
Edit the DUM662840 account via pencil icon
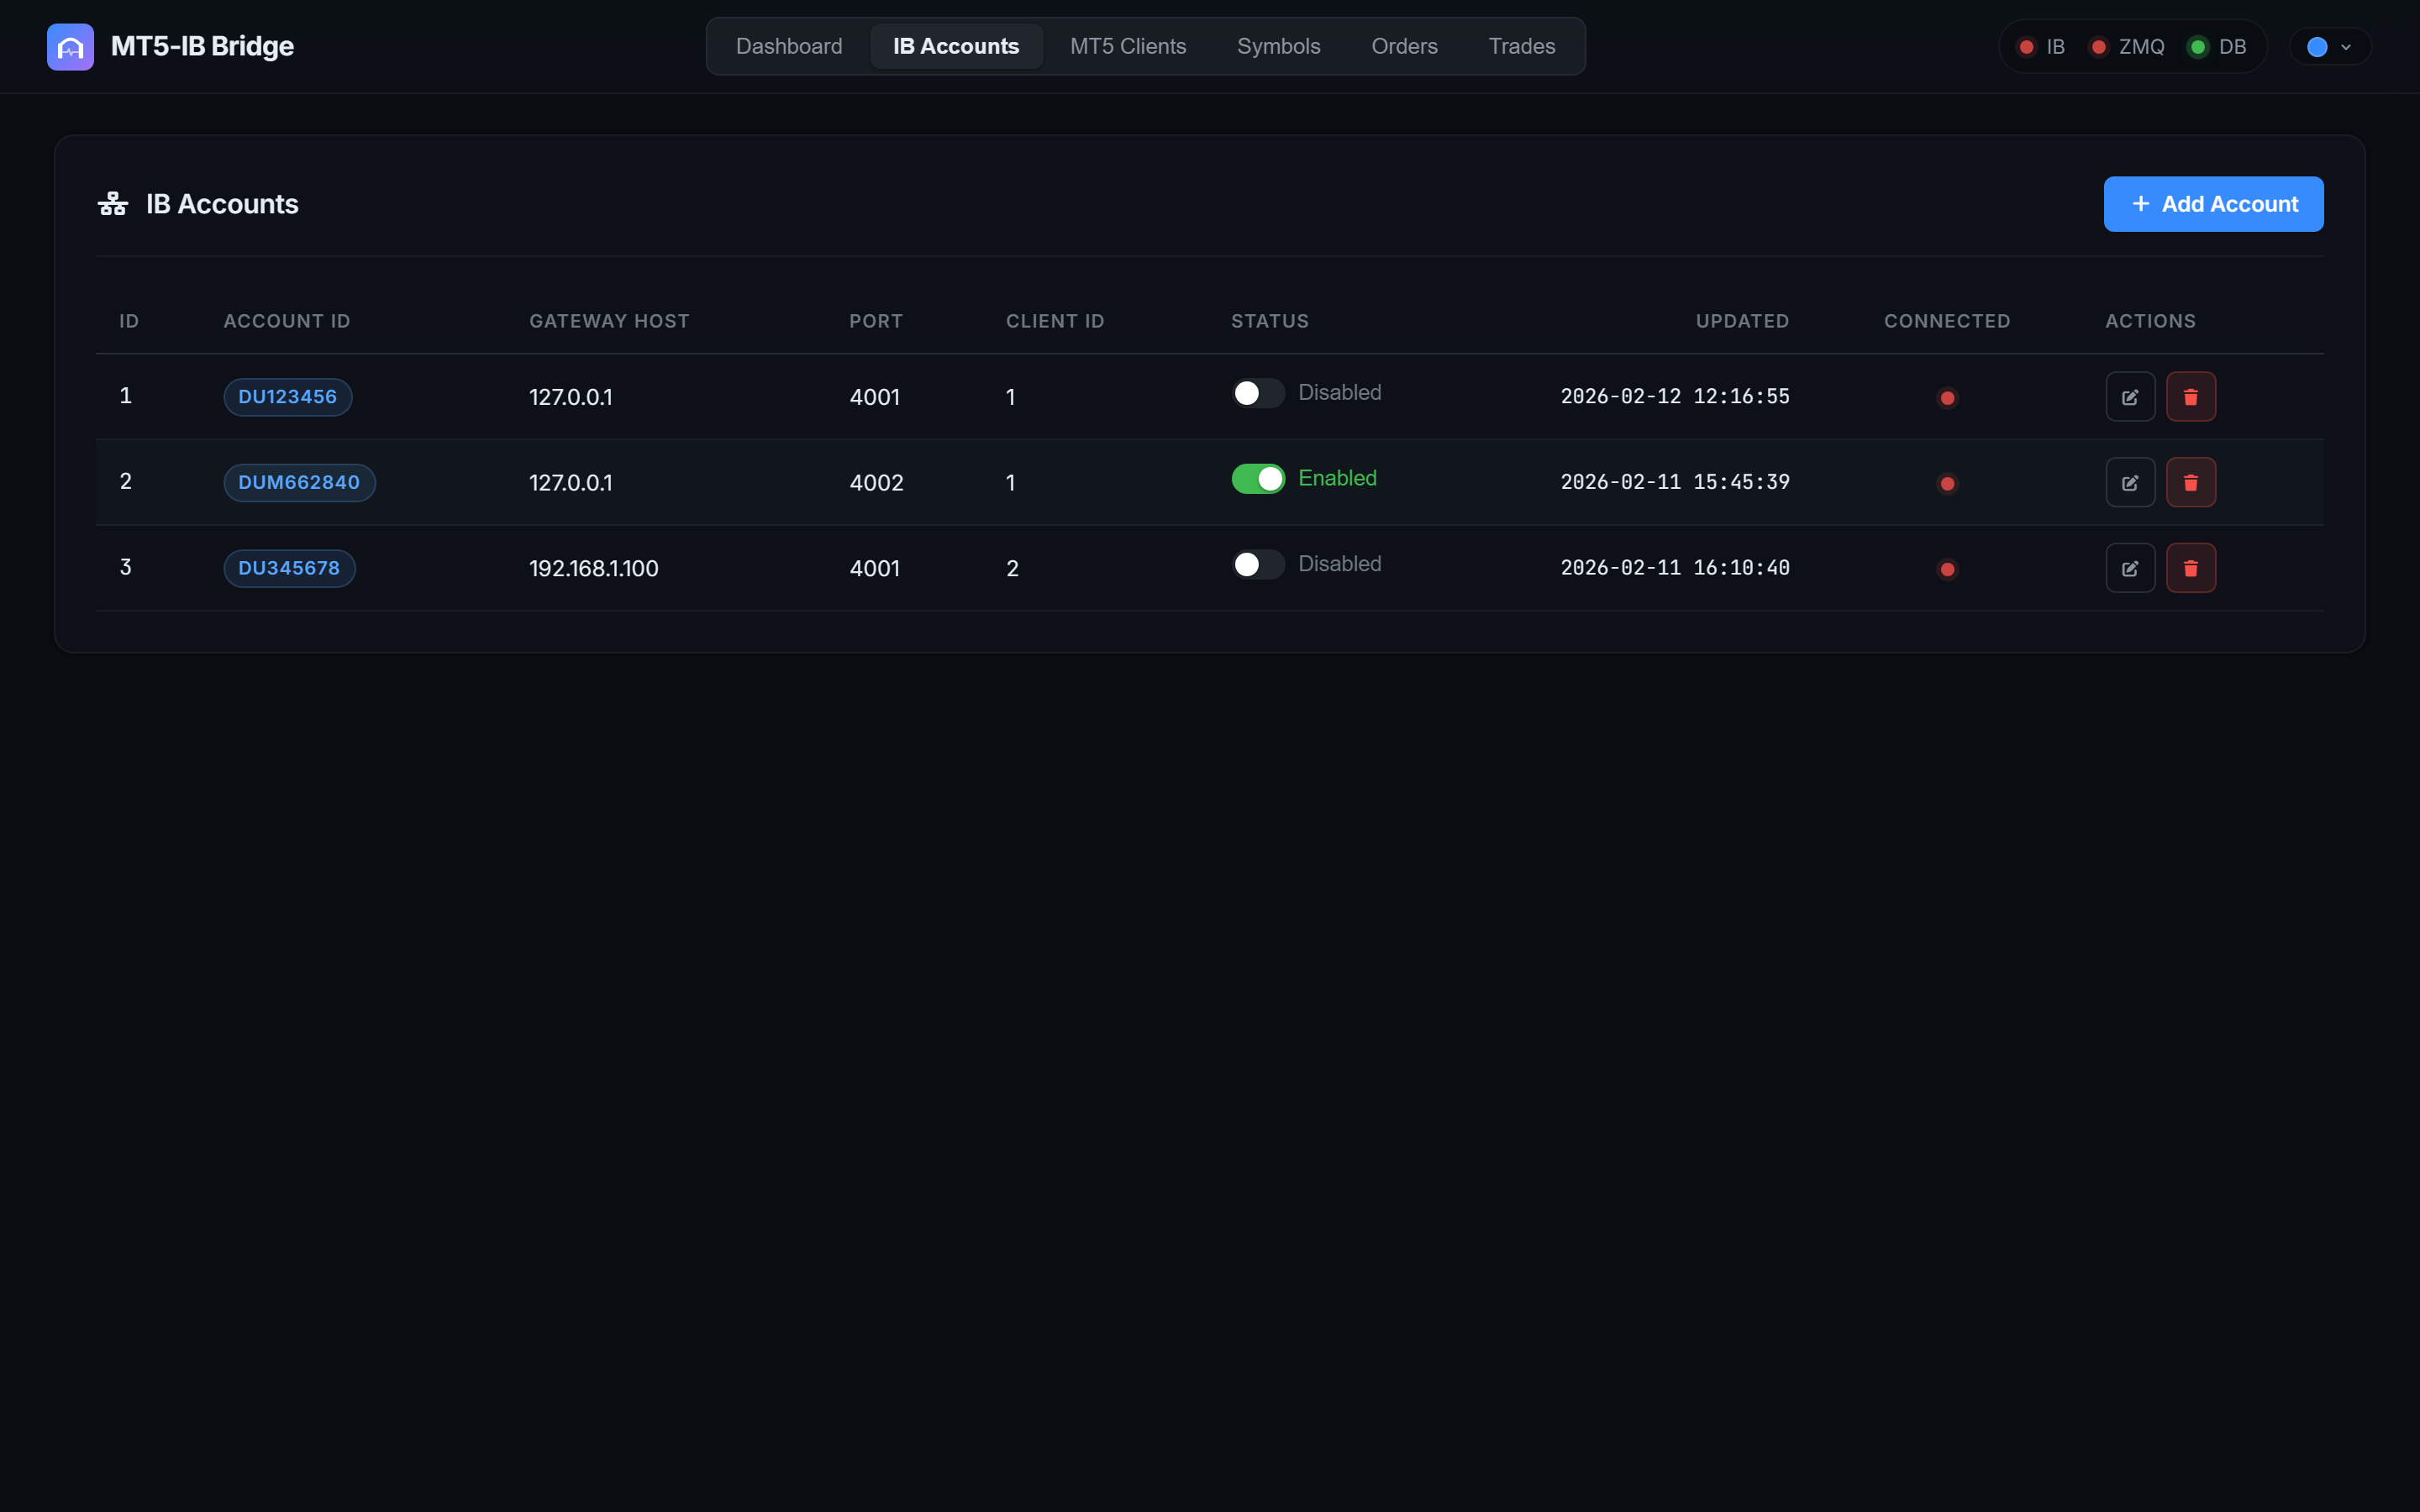2130,482
